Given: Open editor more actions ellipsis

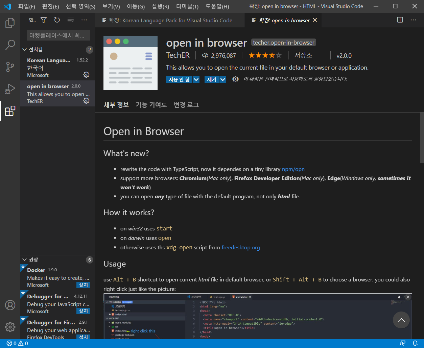Looking at the screenshot, I should [413, 20].
